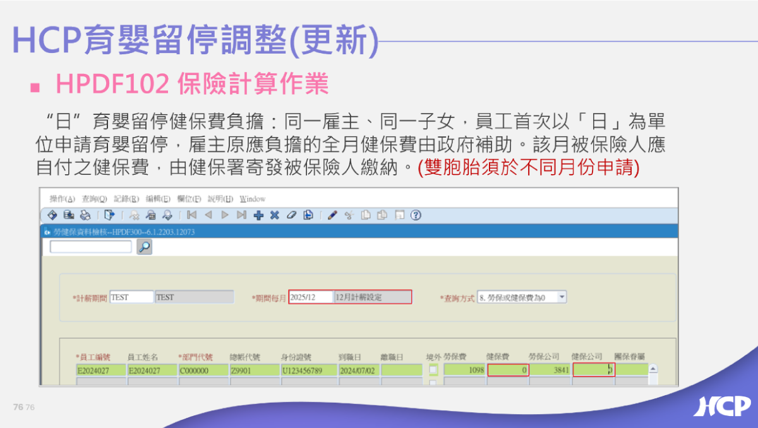This screenshot has width=758, height=428.
Task: Click the print setup icon next to save
Action: point(69,215)
